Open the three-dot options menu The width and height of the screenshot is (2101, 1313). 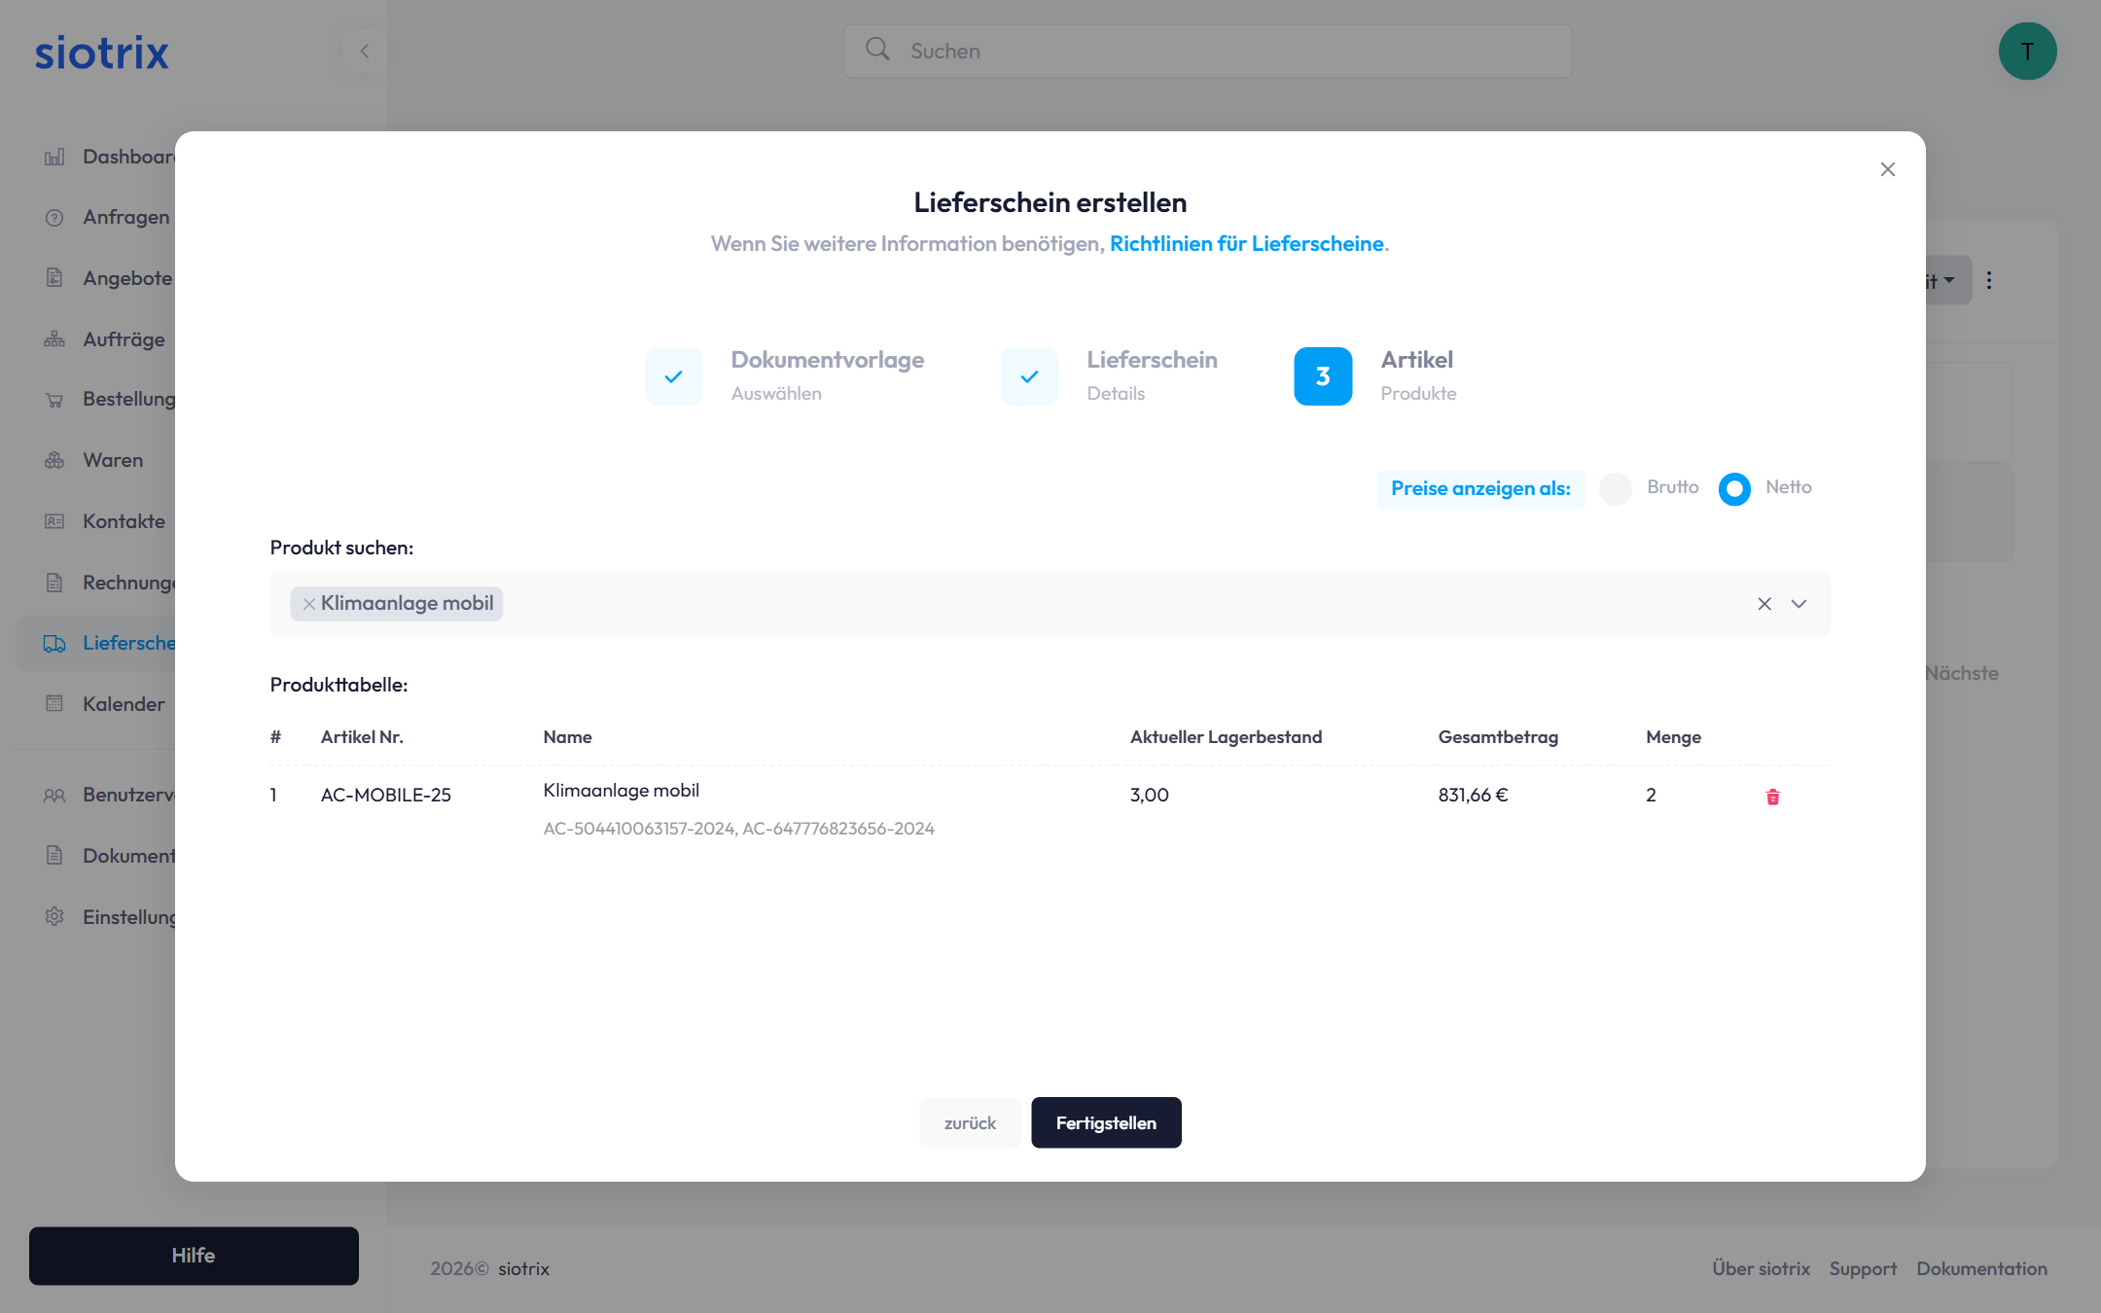pyautogui.click(x=1989, y=280)
